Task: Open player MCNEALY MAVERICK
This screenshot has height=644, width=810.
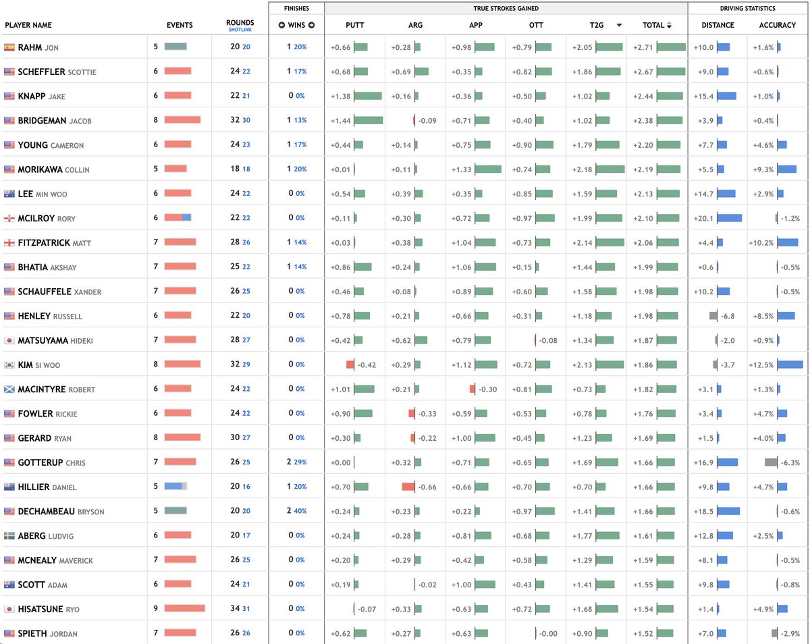Action: click(x=56, y=560)
